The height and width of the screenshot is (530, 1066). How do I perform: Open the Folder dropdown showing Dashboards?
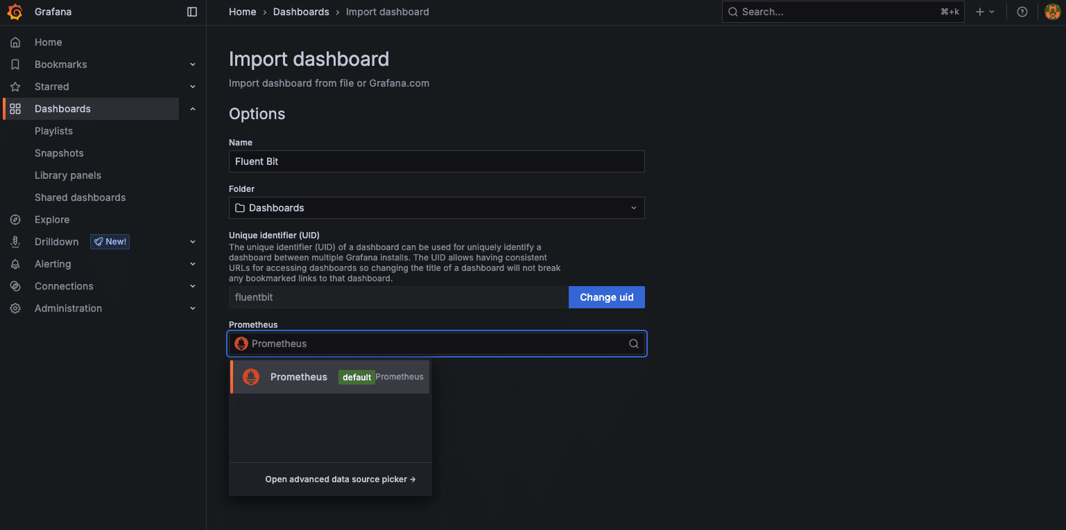pyautogui.click(x=437, y=208)
